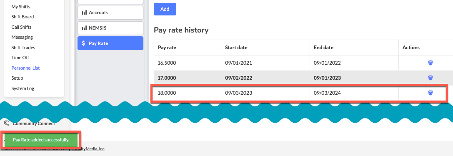Open the Accruals tab

(x=110, y=13)
